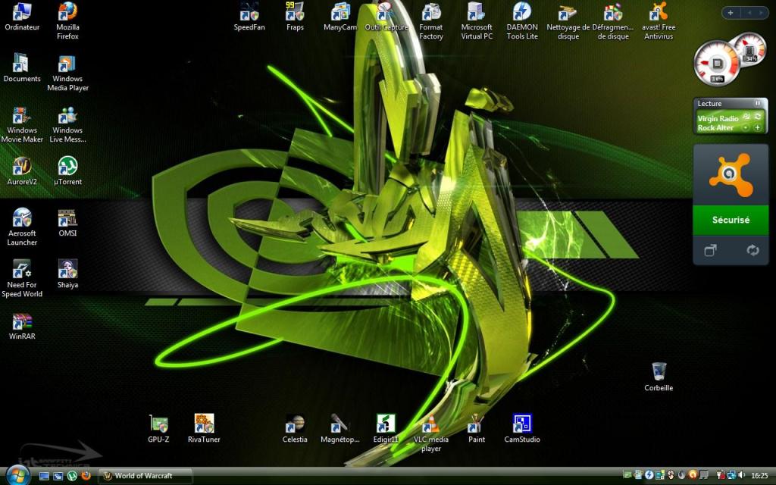776x485 pixels.
Task: Select the VLC media player shortcut
Action: tap(431, 433)
